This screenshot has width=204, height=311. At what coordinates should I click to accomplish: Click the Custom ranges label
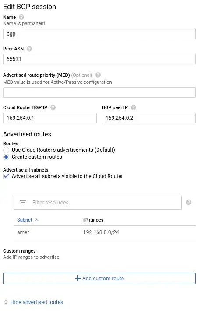pos(19,251)
